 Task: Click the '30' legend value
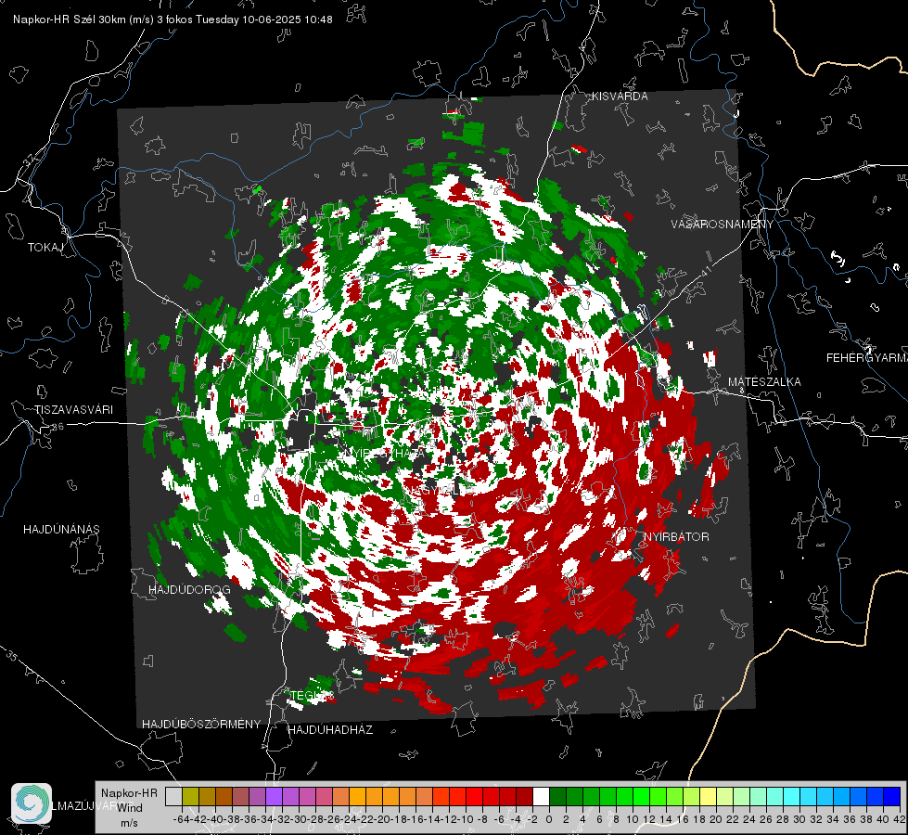(799, 819)
